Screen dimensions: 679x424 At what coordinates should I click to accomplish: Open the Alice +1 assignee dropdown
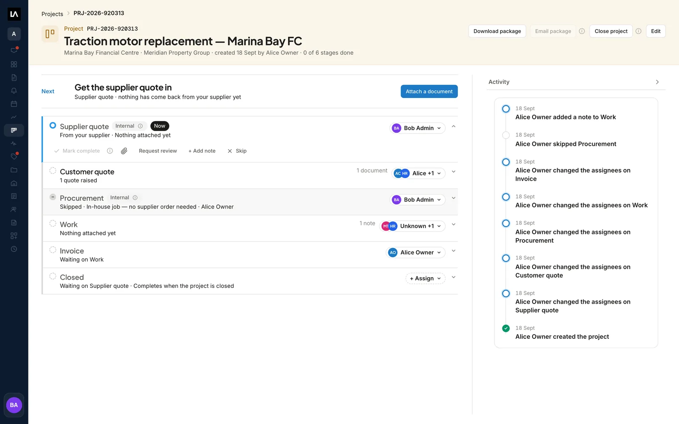(418, 173)
